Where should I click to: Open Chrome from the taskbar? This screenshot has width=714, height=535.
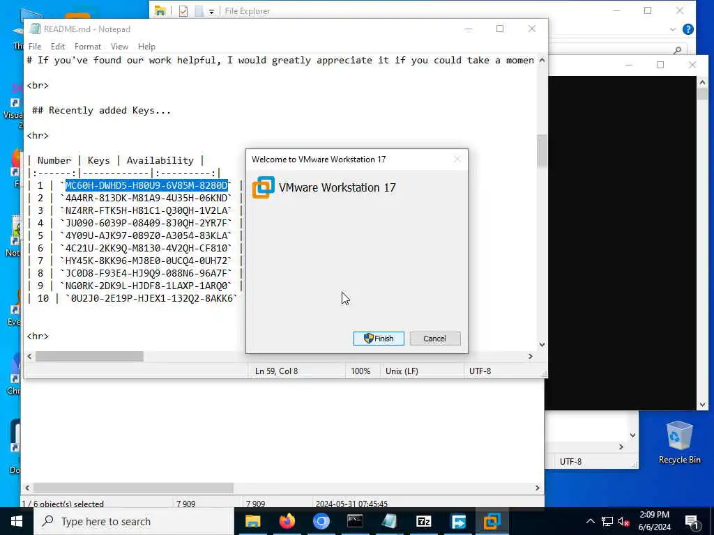[321, 521]
